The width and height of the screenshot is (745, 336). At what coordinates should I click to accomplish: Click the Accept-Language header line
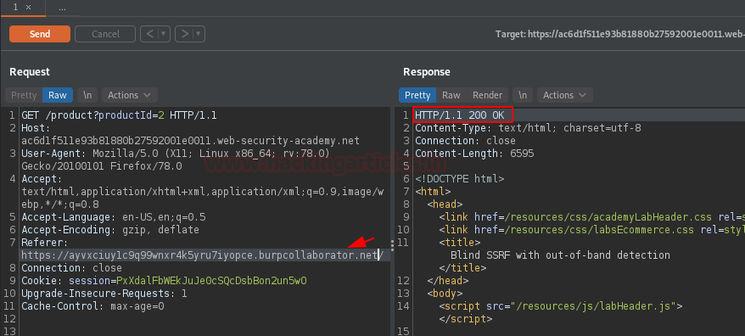(114, 217)
